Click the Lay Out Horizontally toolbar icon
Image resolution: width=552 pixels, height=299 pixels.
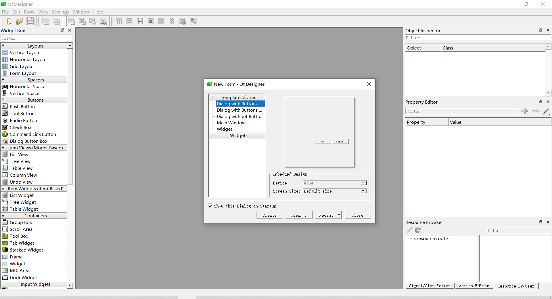click(x=119, y=21)
